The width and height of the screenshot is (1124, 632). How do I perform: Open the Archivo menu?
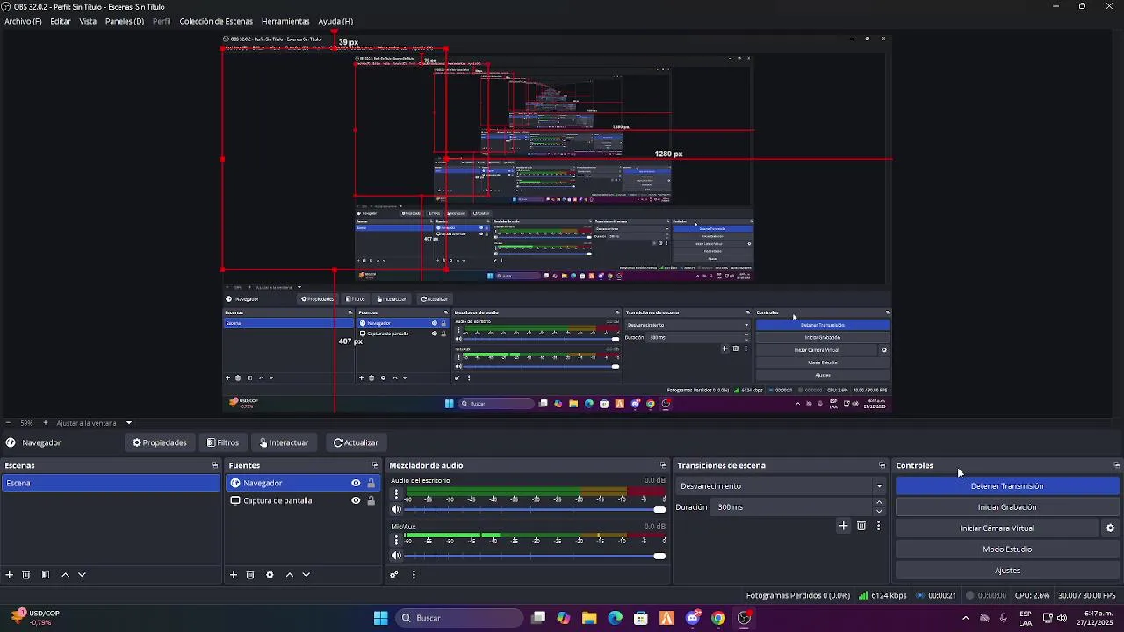(x=23, y=21)
